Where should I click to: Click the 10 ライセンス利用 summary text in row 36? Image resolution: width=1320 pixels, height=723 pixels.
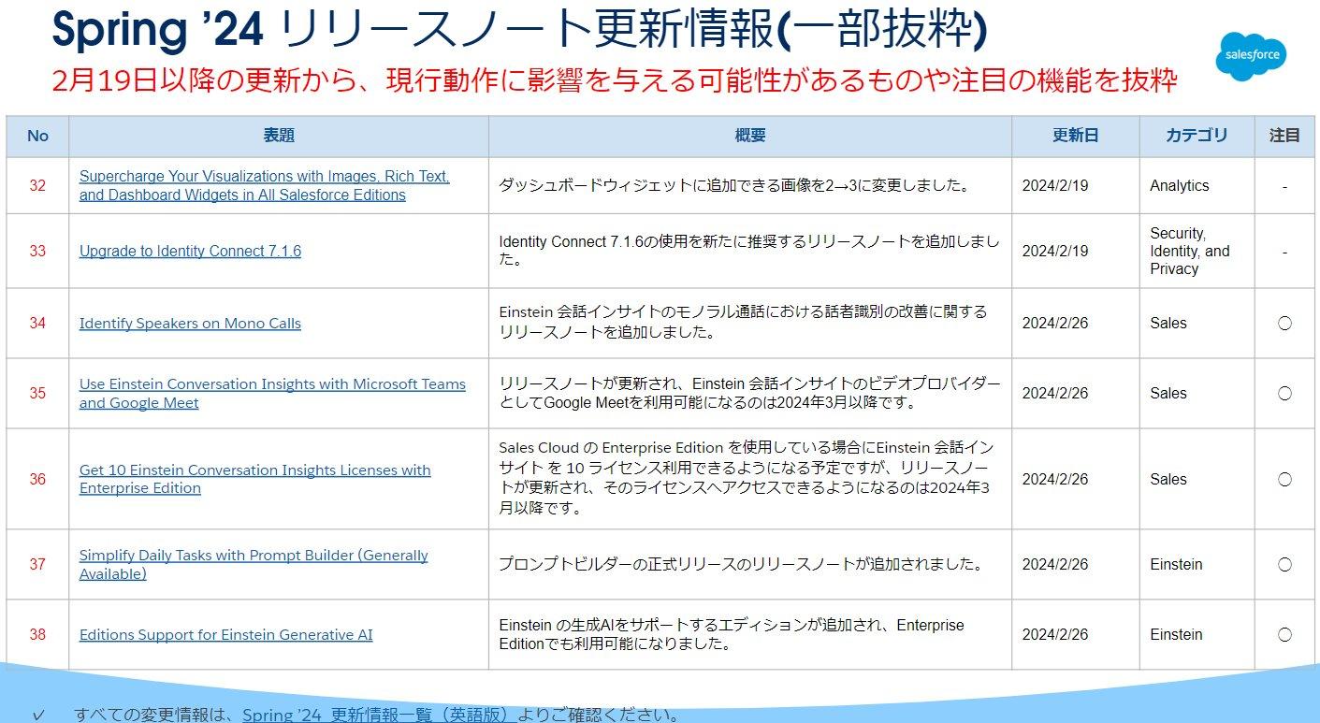click(x=747, y=478)
